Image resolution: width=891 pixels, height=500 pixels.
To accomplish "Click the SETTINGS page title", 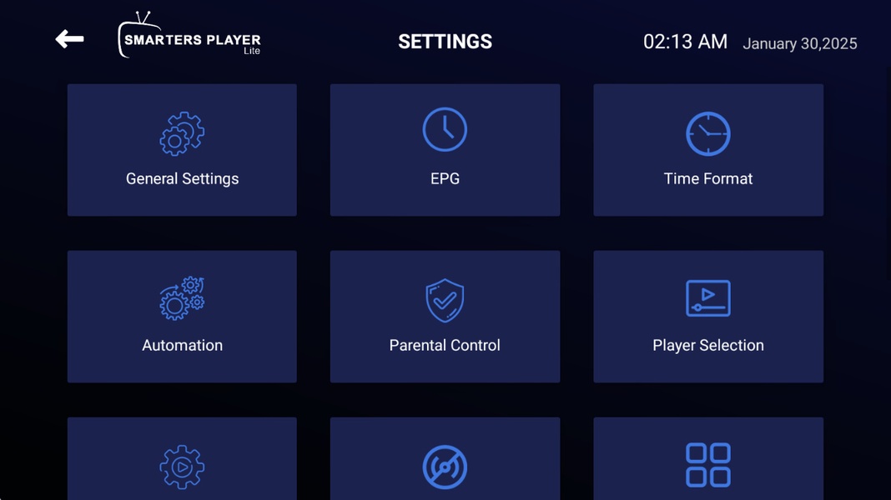I will pos(445,42).
